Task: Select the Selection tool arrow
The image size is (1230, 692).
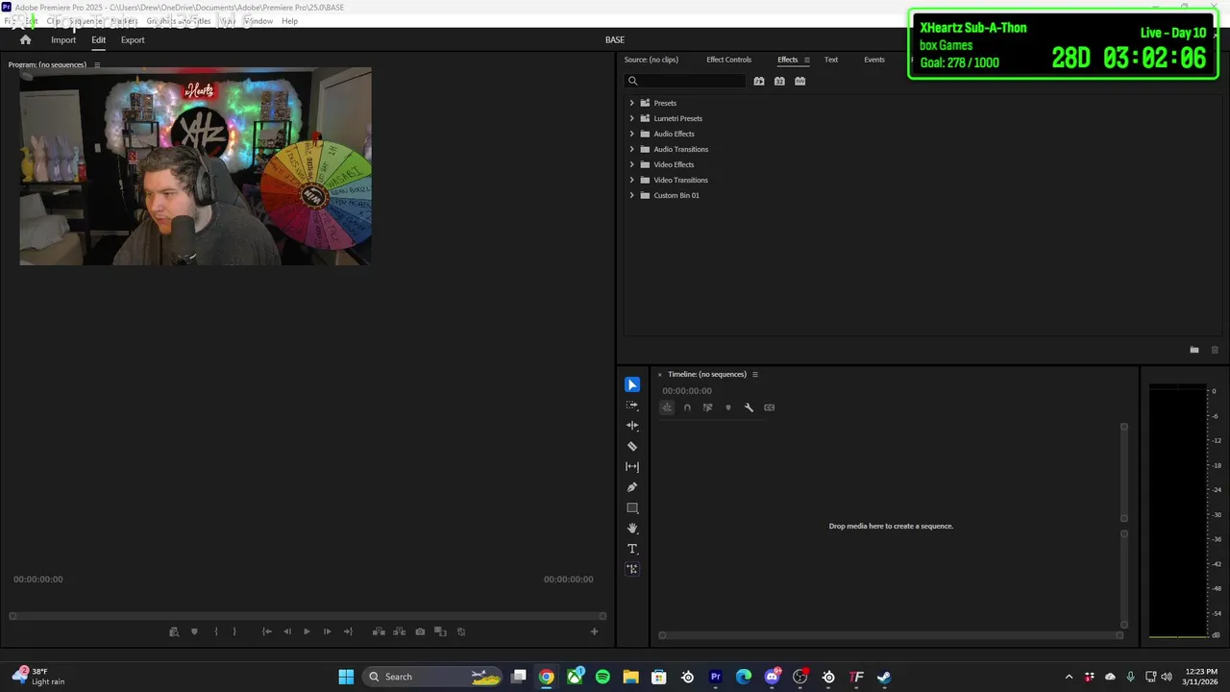Action: pyautogui.click(x=632, y=384)
